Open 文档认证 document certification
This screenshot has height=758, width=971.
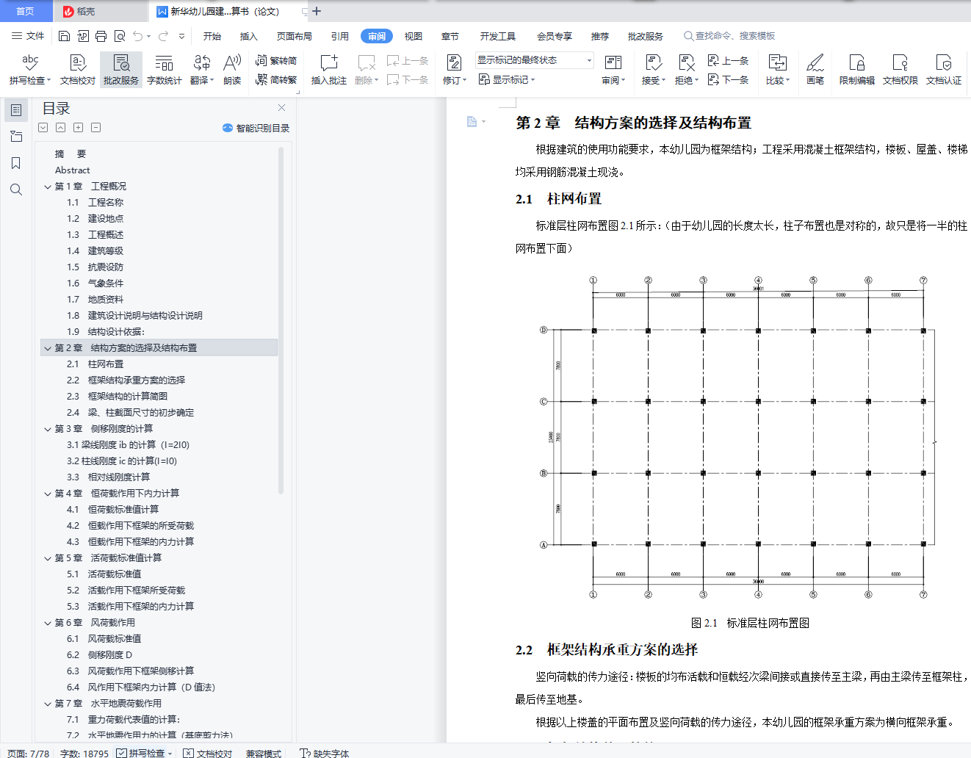coord(944,70)
